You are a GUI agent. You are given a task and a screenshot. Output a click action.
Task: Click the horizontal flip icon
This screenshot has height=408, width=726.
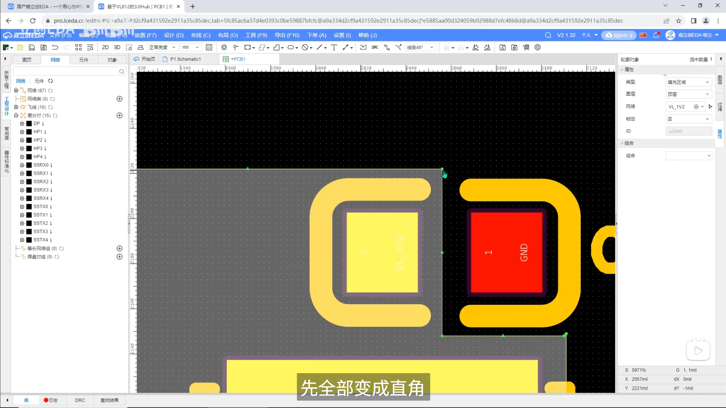476,47
